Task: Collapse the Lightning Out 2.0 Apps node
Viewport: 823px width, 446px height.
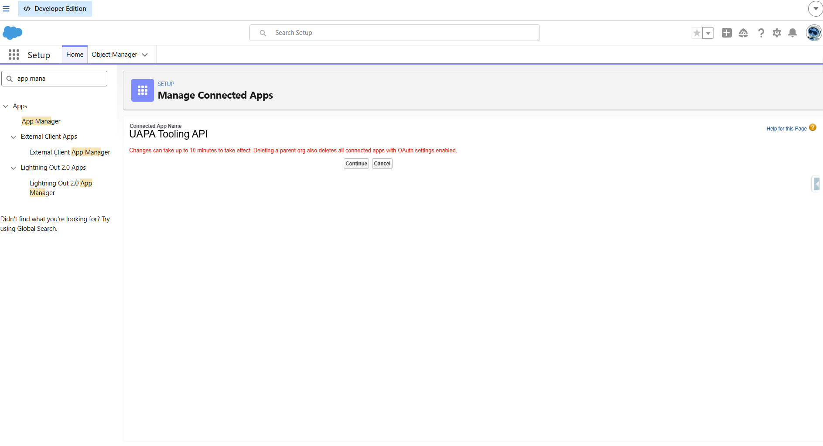Action: point(14,168)
